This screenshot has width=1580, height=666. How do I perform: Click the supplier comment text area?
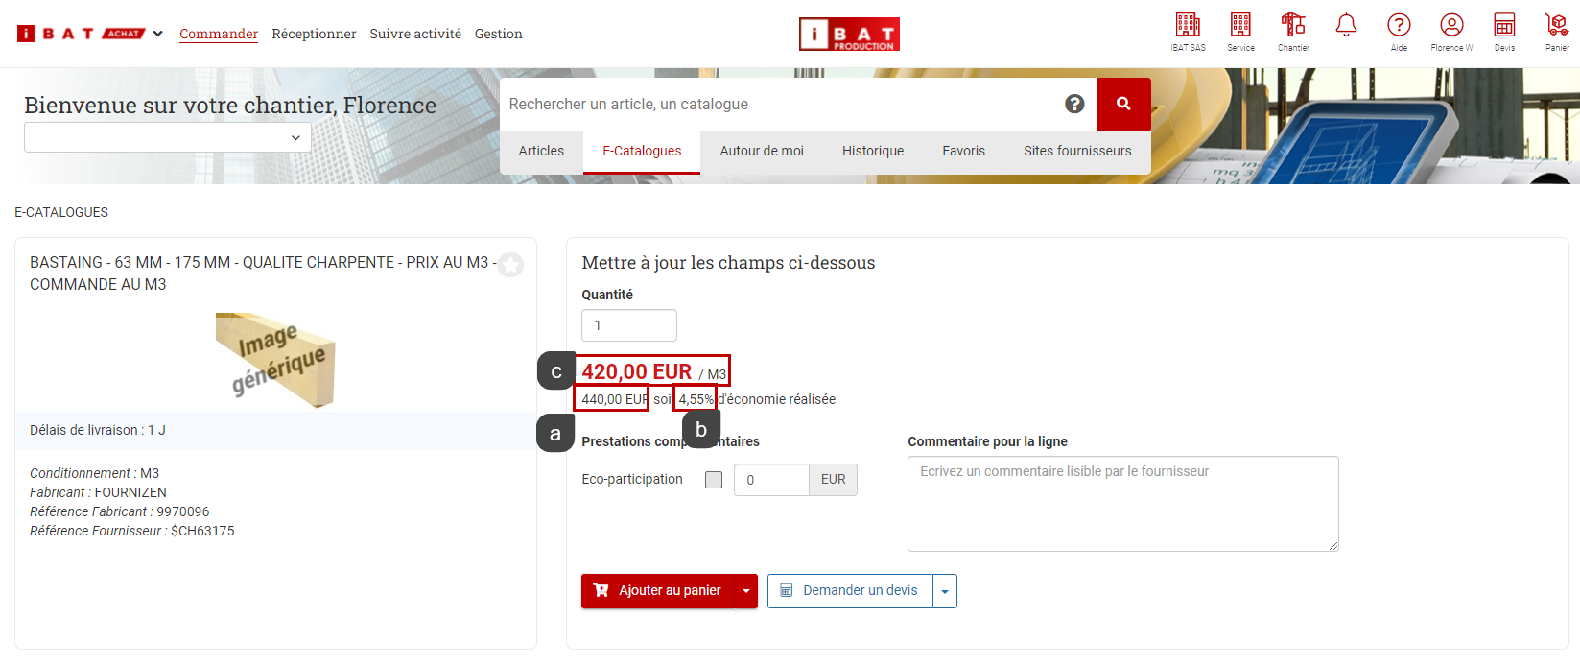(x=1122, y=504)
